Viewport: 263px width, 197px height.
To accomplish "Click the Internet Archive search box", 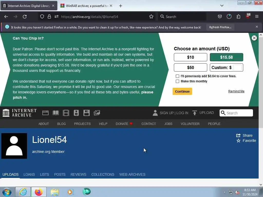I will pos(236,113).
